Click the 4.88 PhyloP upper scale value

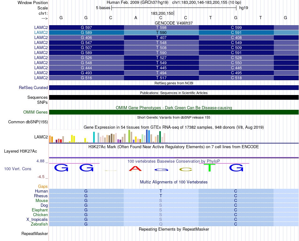pyautogui.click(x=40, y=161)
